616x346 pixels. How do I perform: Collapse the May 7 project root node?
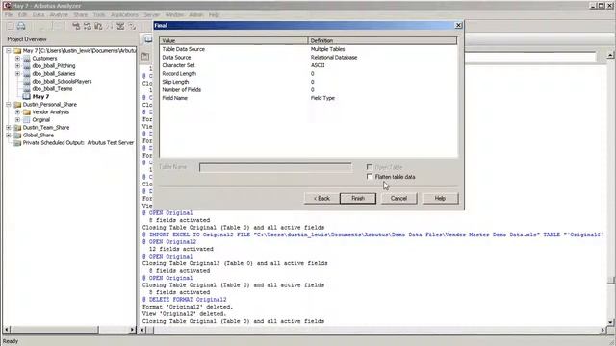coord(9,51)
